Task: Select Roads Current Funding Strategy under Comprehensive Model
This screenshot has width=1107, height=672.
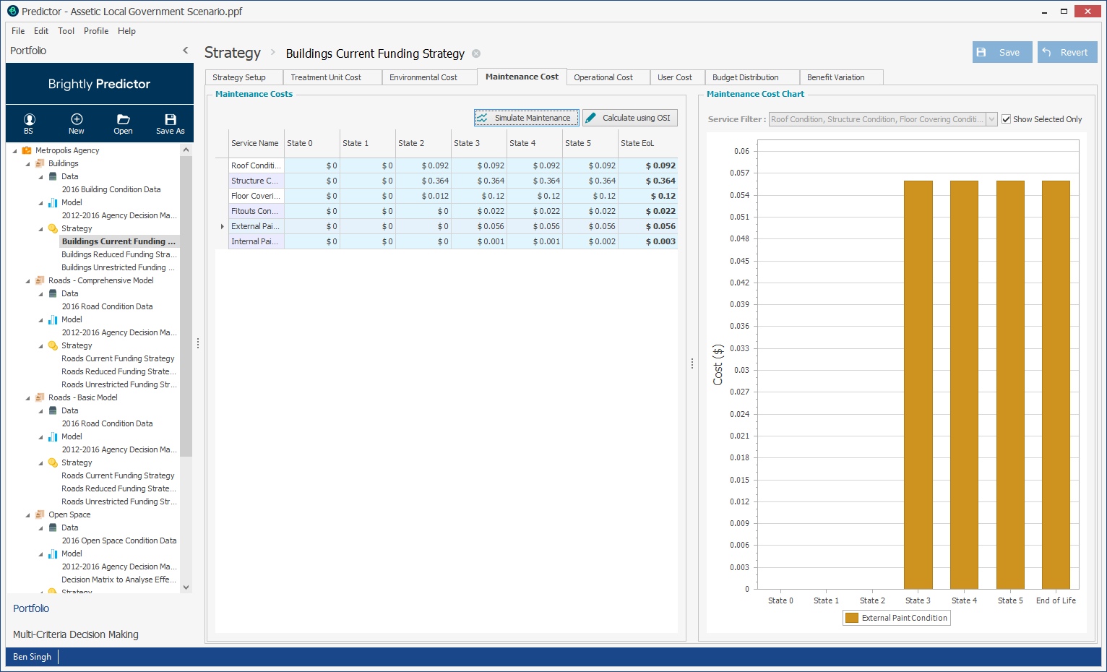Action: (x=118, y=358)
